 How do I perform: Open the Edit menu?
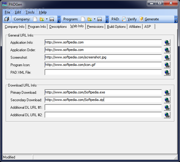click(18, 12)
